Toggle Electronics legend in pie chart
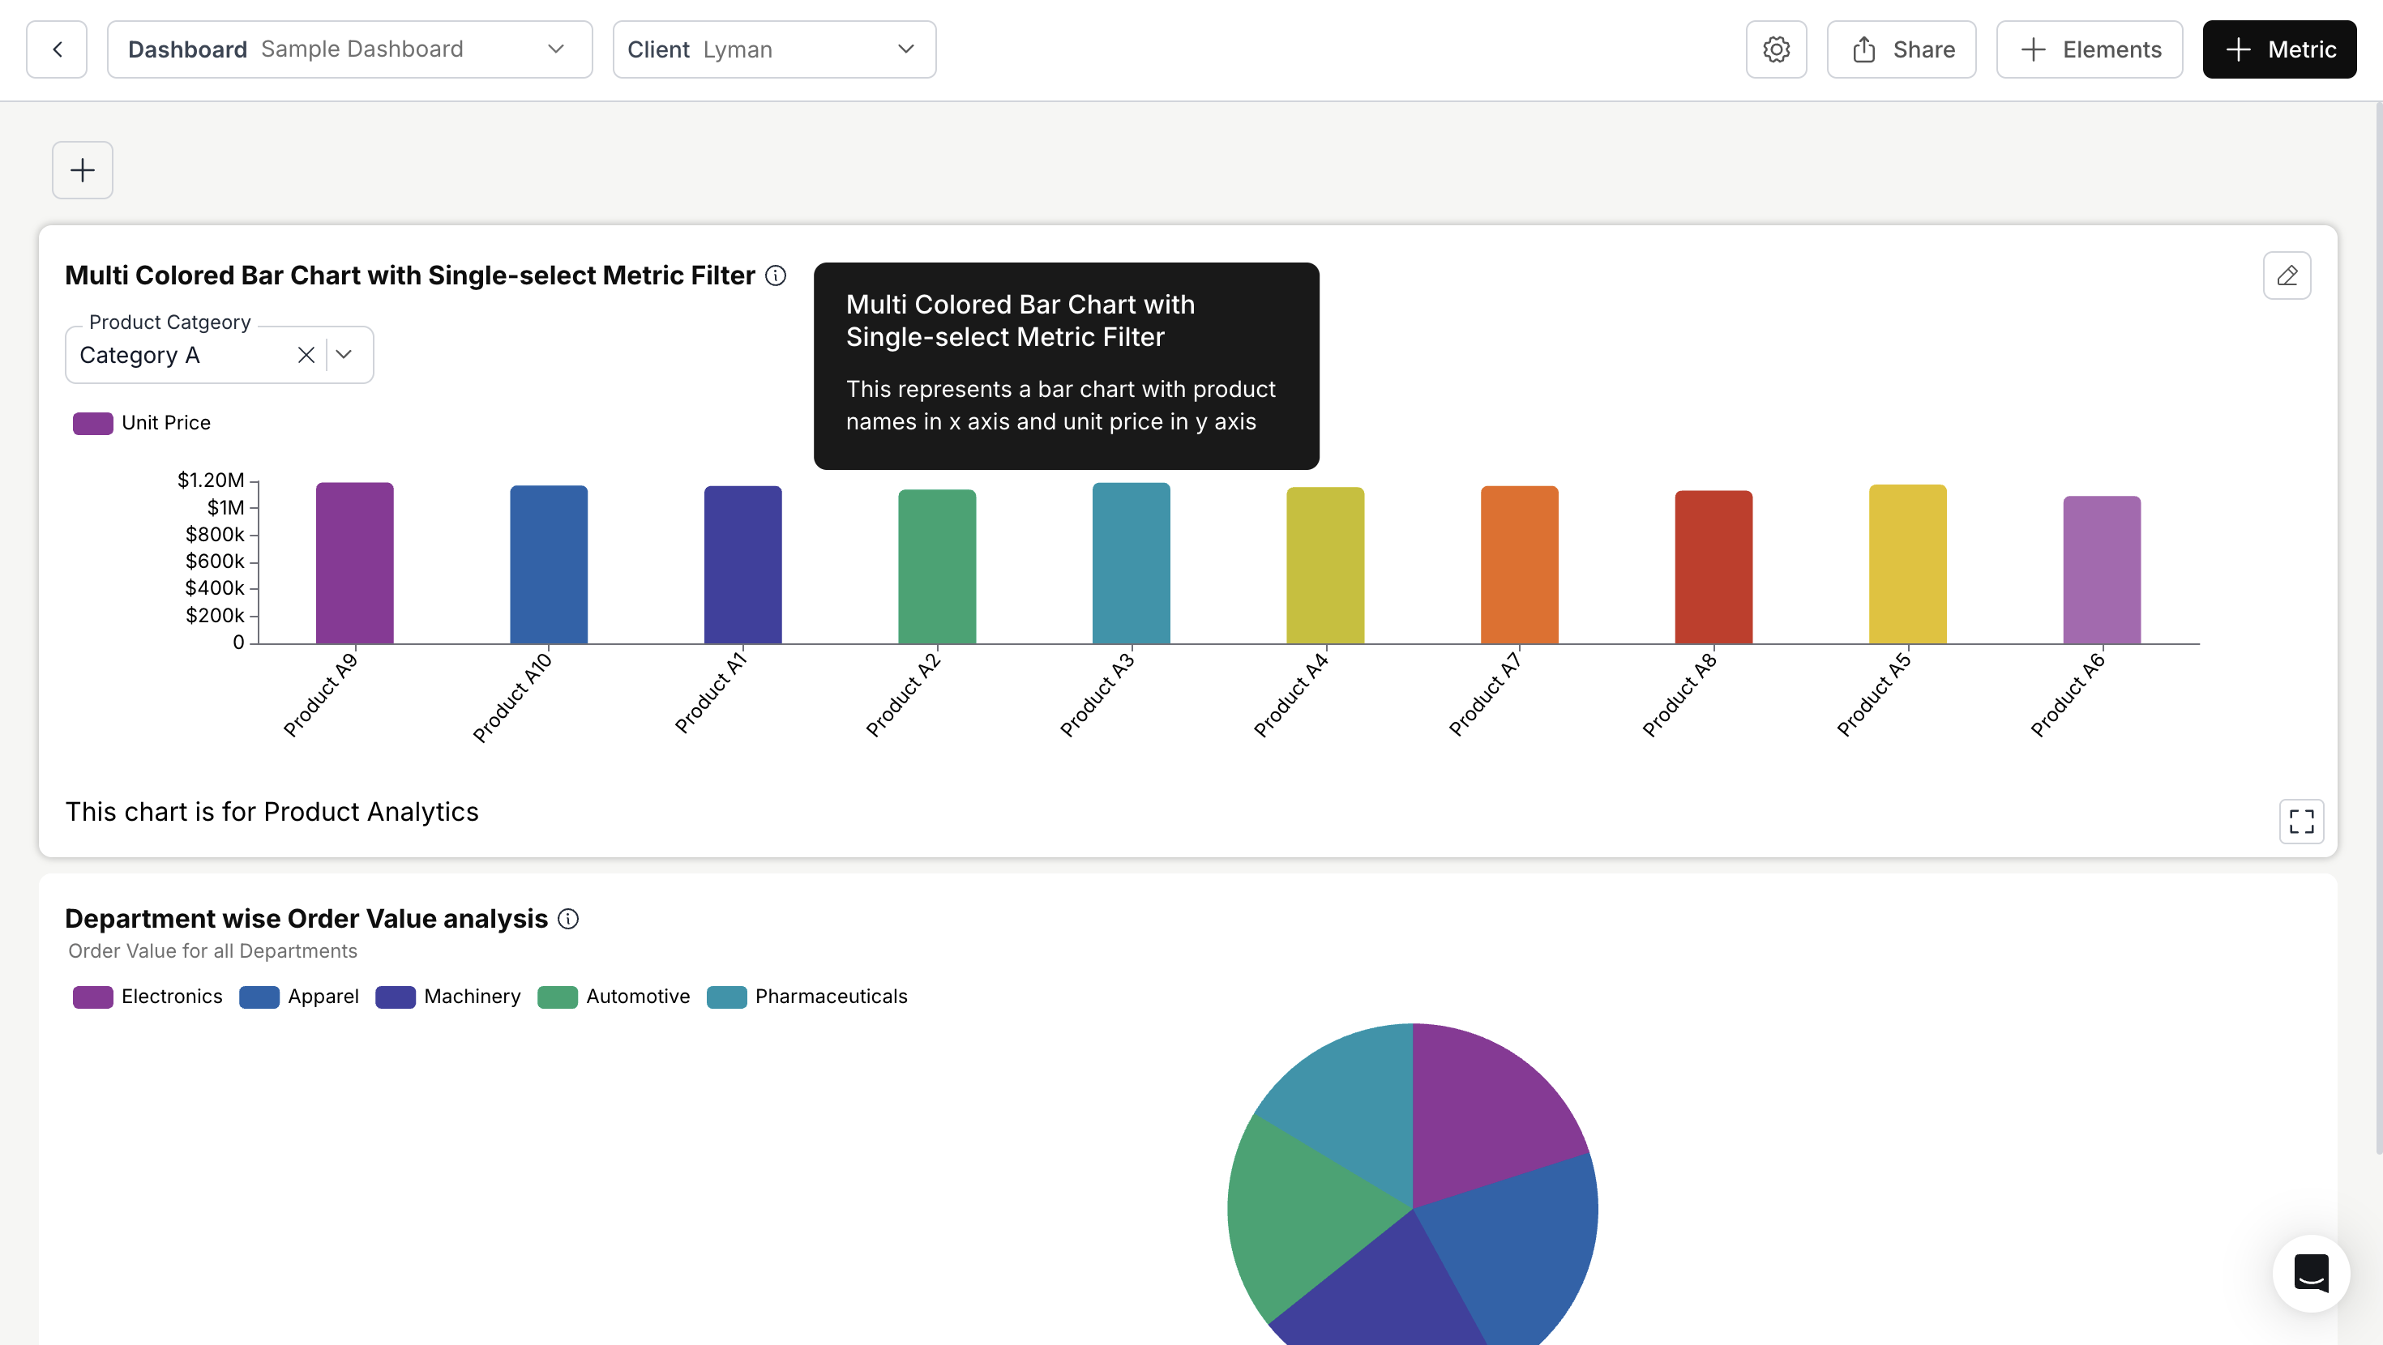This screenshot has width=2383, height=1345. 148,997
